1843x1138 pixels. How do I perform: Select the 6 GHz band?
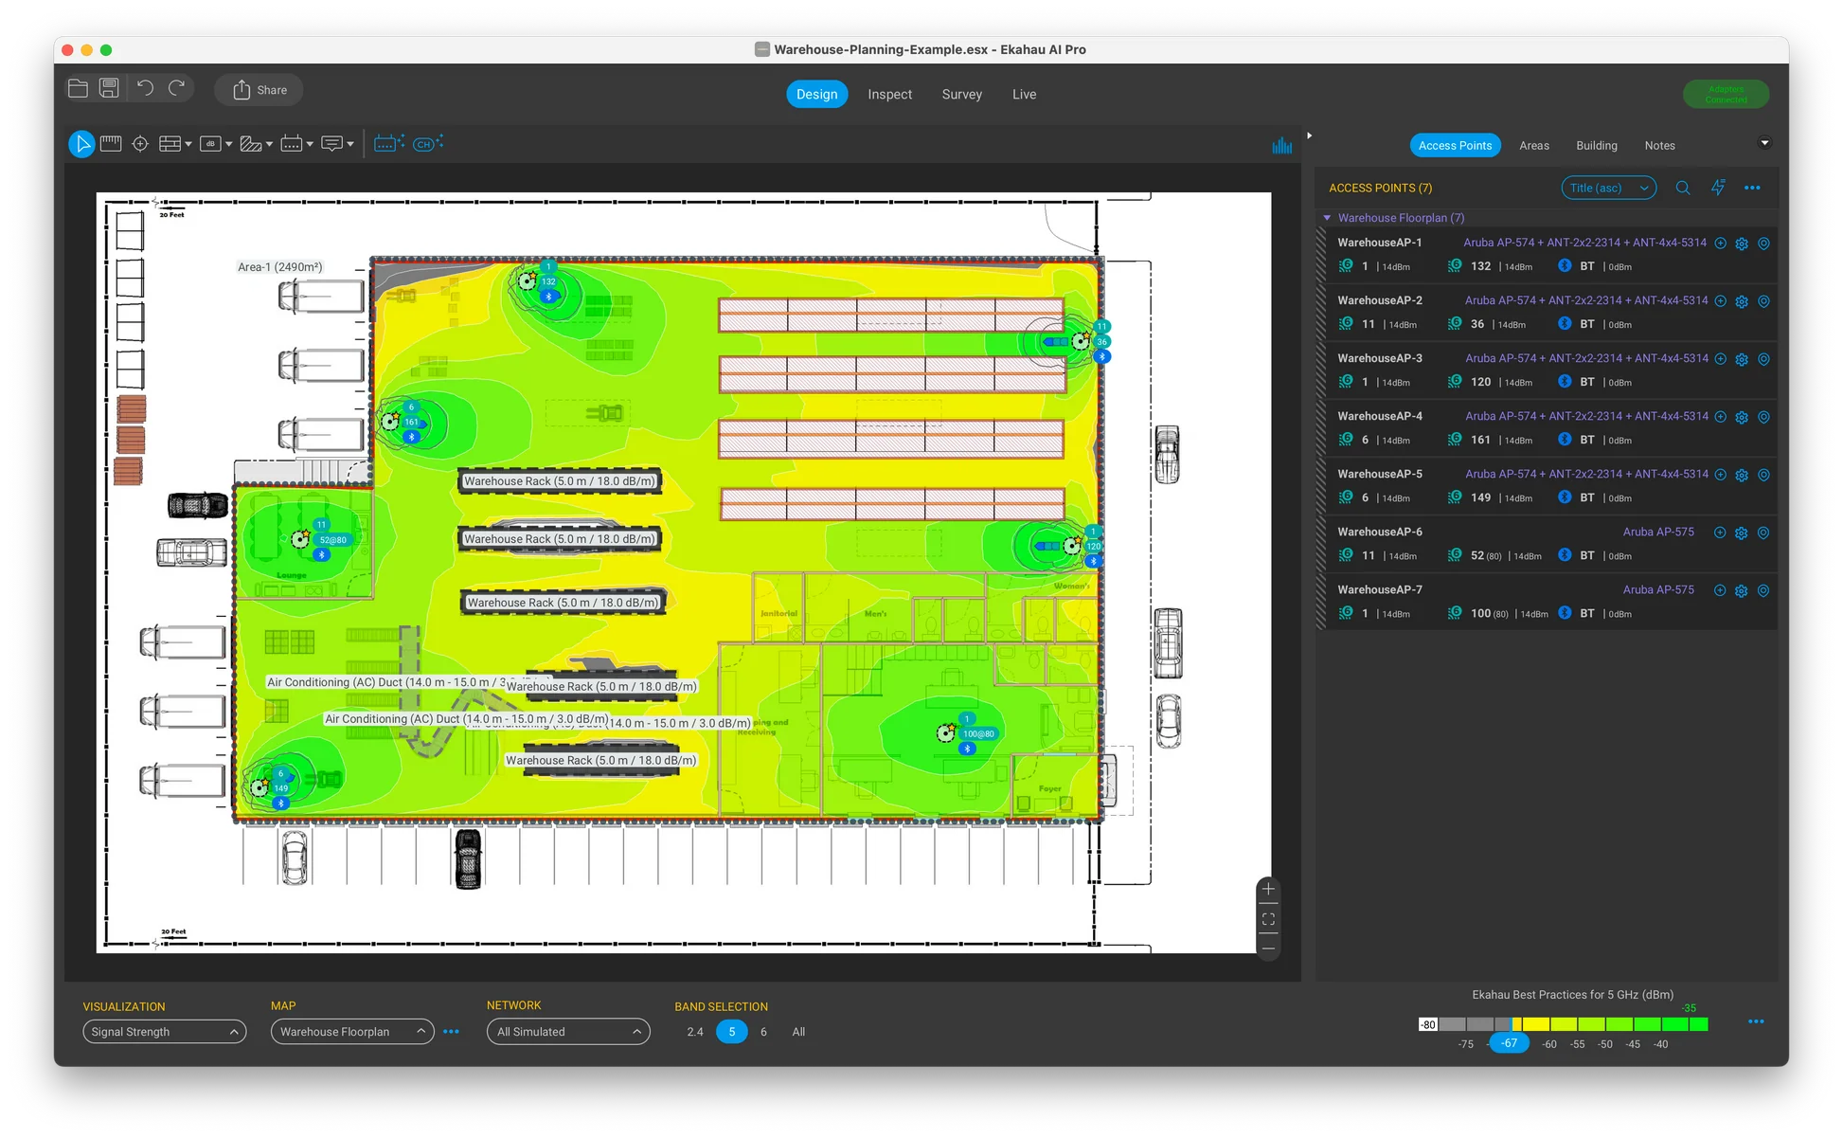coord(763,1032)
